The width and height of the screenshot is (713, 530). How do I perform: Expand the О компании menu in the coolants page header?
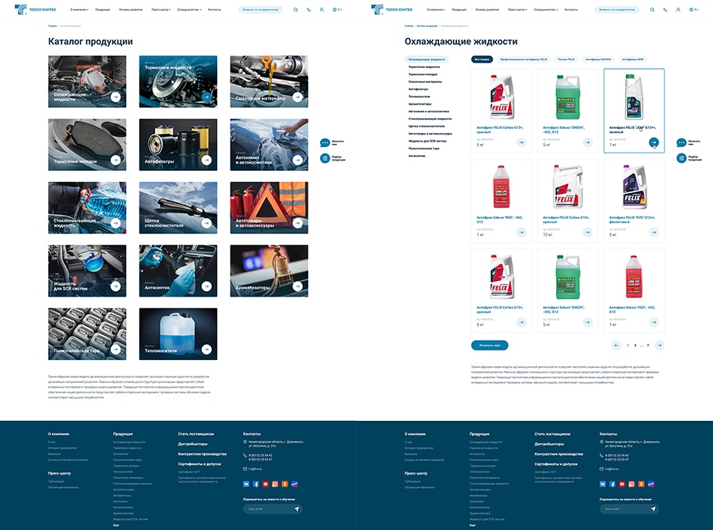tap(436, 9)
